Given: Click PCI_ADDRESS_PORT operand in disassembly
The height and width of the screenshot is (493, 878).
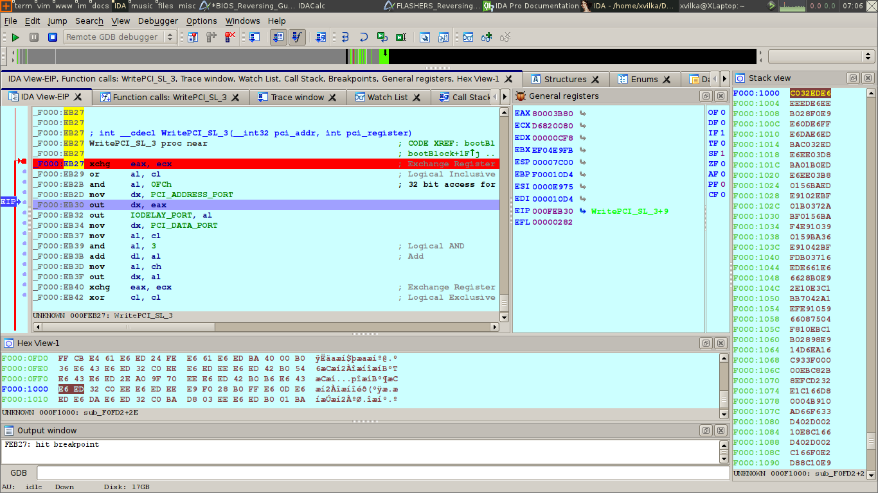Looking at the screenshot, I should tap(192, 195).
